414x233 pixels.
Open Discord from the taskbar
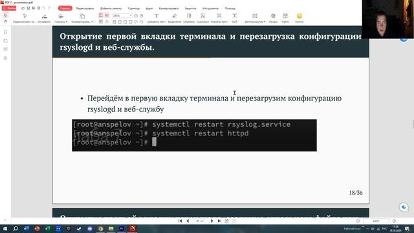coord(90,228)
